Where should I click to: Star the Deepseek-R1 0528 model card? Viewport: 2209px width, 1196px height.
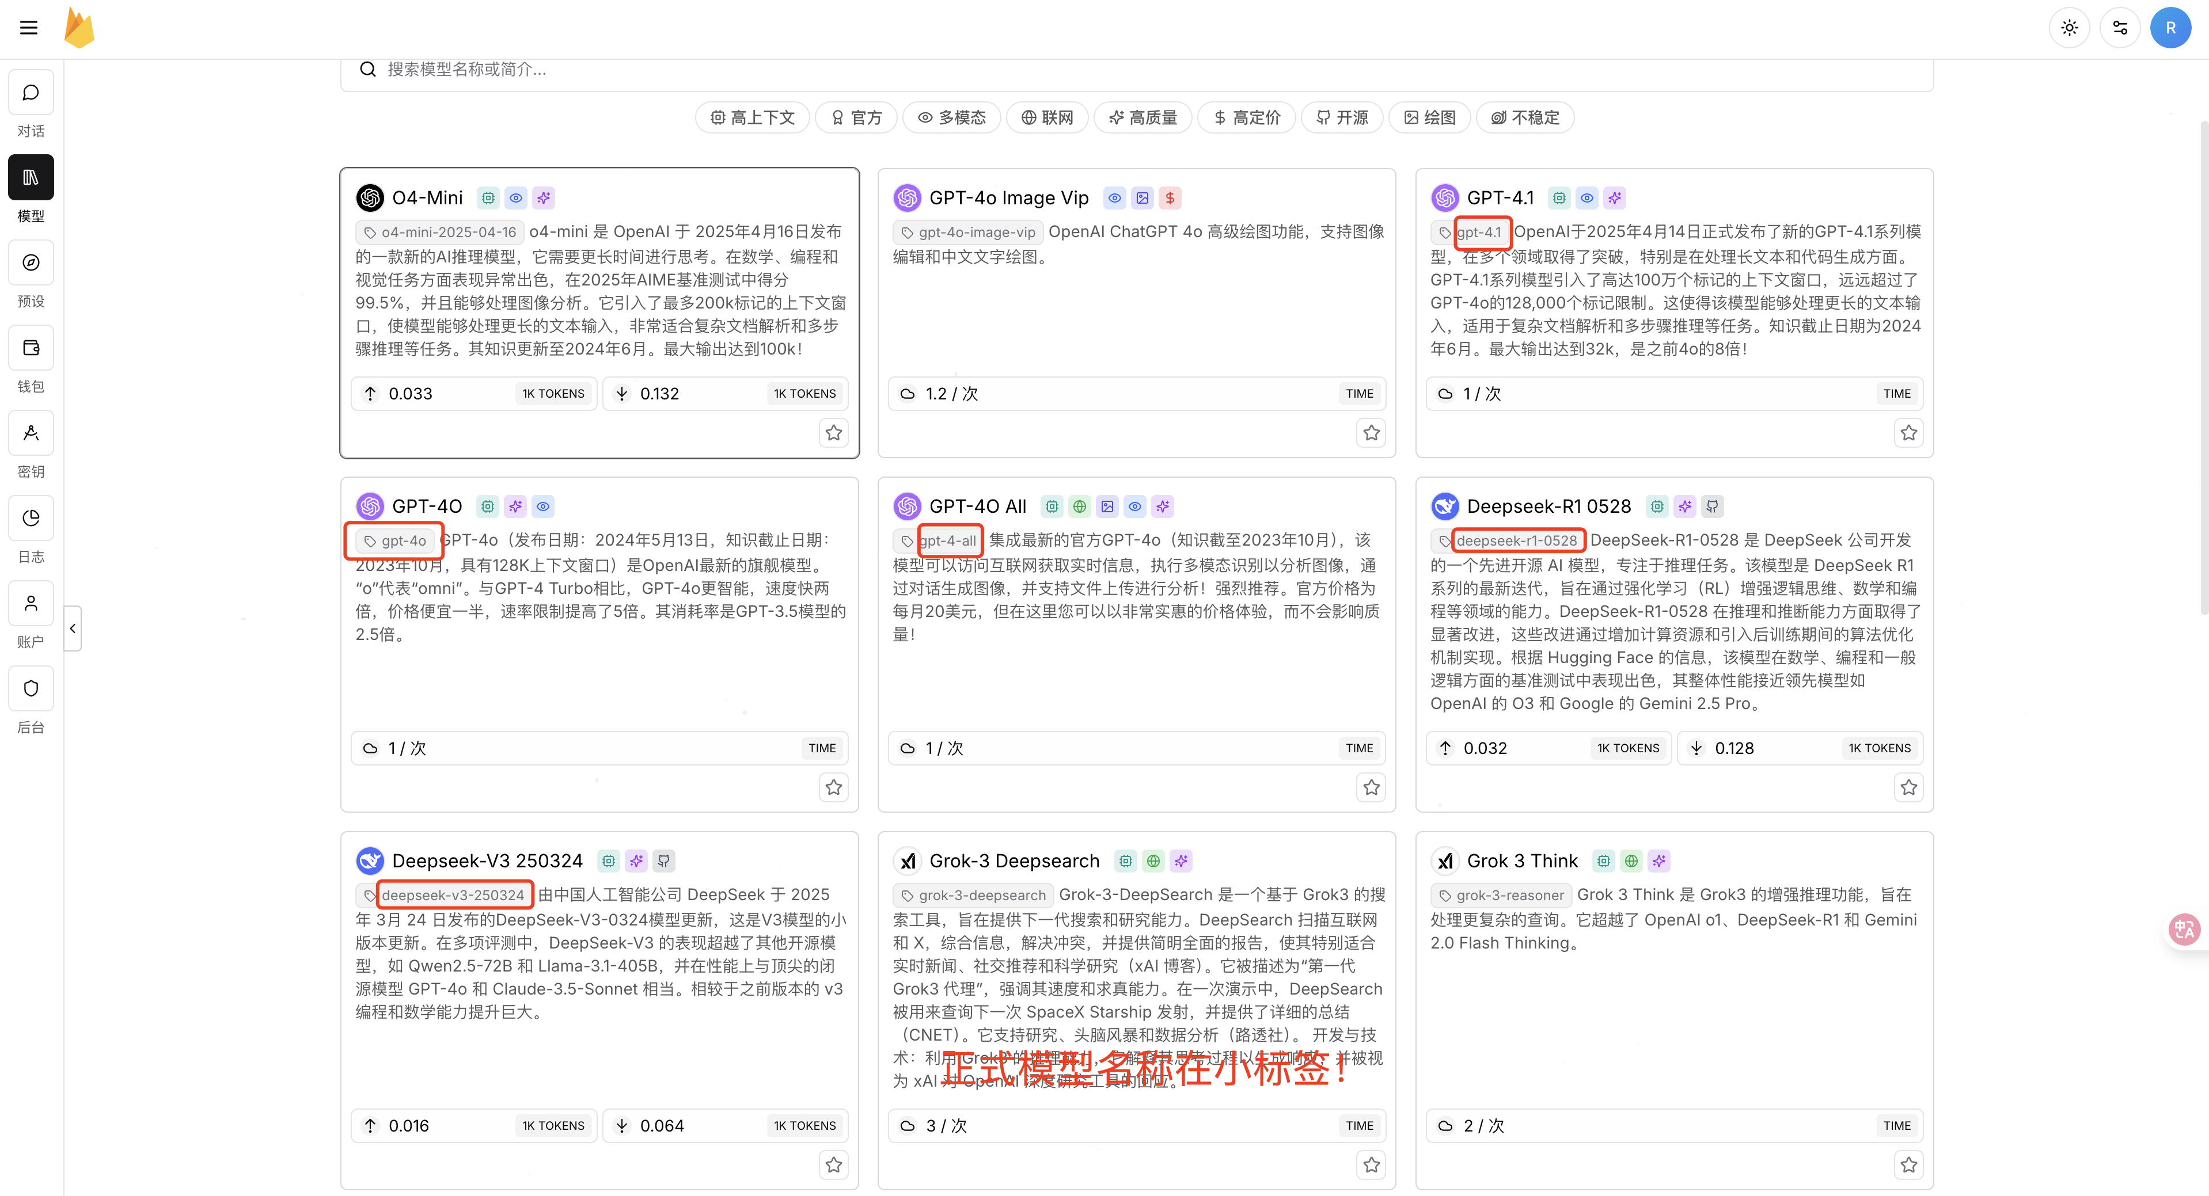coord(1908,787)
